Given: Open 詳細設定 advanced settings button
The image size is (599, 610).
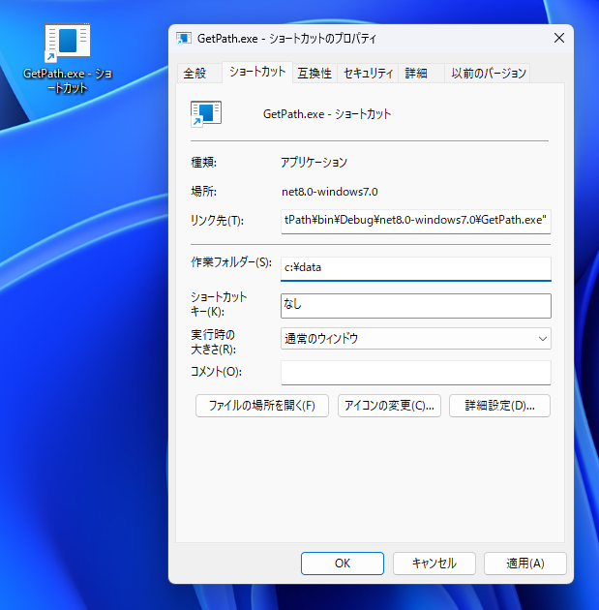Looking at the screenshot, I should [x=499, y=406].
